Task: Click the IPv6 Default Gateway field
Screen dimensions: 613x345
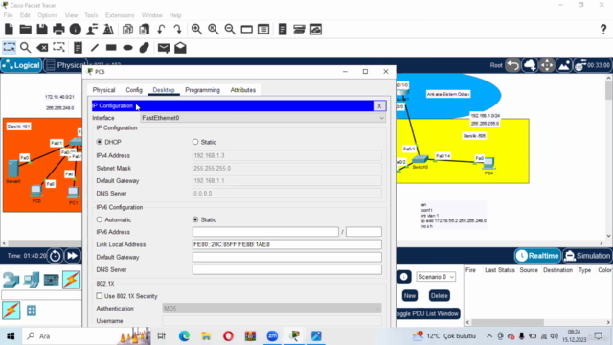Action: click(287, 257)
